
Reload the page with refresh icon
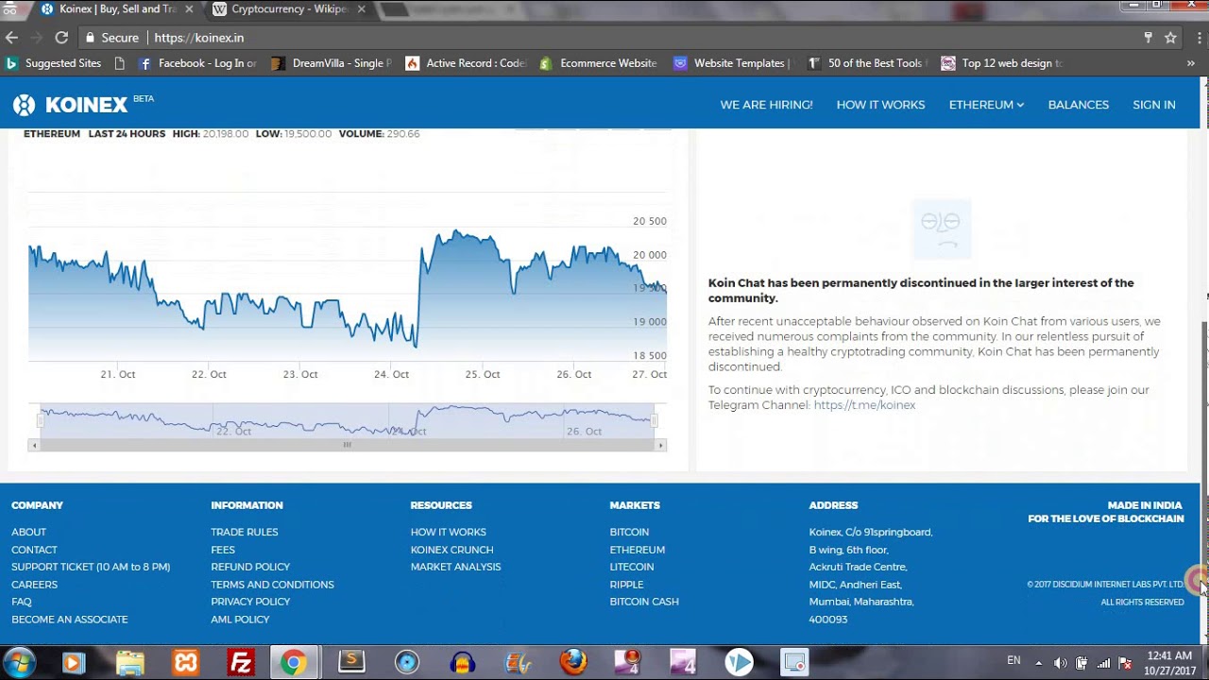(x=61, y=38)
